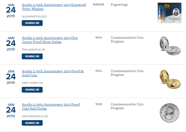Select product code 19CA

tap(98, 71)
